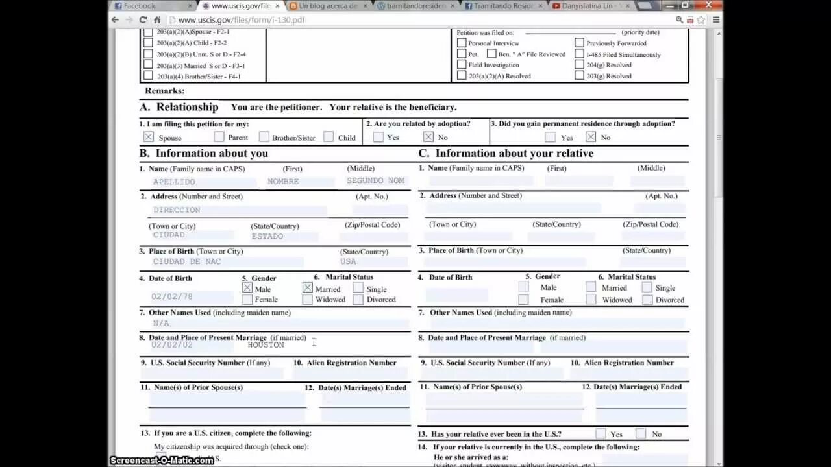The height and width of the screenshot is (467, 831).
Task: Click the SEGUNDO NOM middle name field
Action: [x=377, y=182]
